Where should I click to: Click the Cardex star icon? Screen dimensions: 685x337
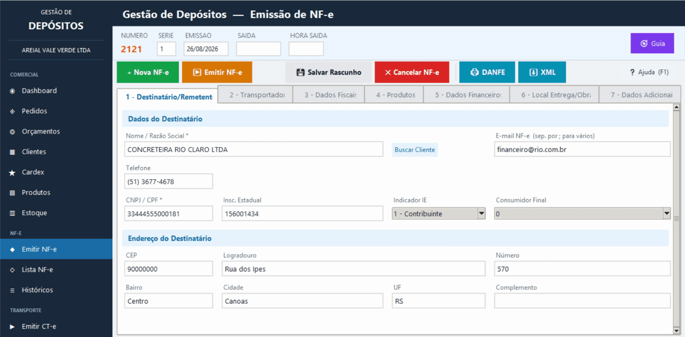click(12, 173)
